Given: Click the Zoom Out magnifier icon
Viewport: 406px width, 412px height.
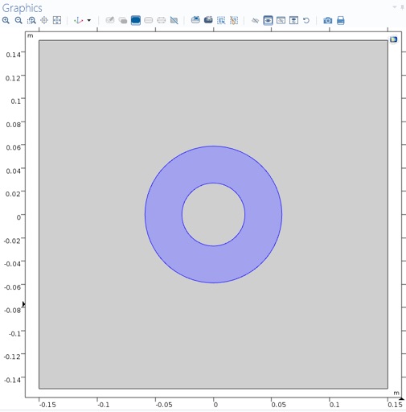Looking at the screenshot, I should 18,20.
